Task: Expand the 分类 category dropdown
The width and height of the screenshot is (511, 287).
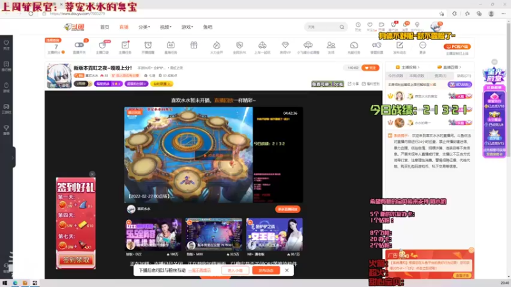Action: point(144,27)
